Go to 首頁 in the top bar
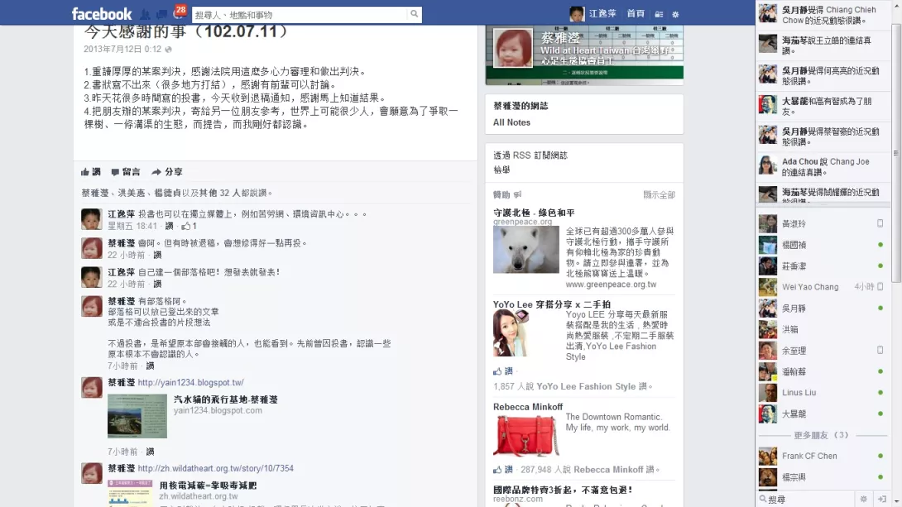Viewport: 902px width, 507px height. tap(636, 14)
